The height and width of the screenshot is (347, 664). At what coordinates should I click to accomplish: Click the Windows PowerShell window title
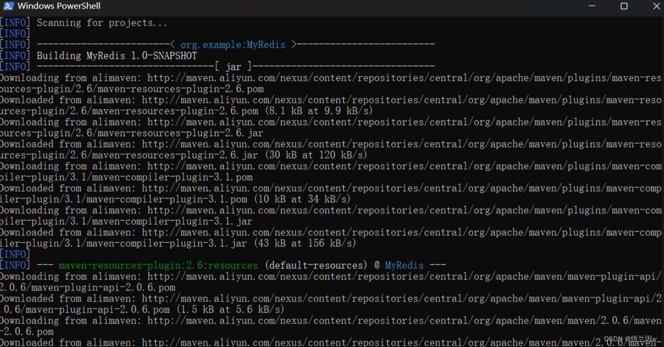(59, 6)
